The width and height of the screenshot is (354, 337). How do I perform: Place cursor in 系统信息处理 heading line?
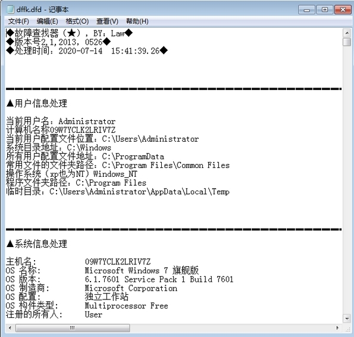pos(36,244)
